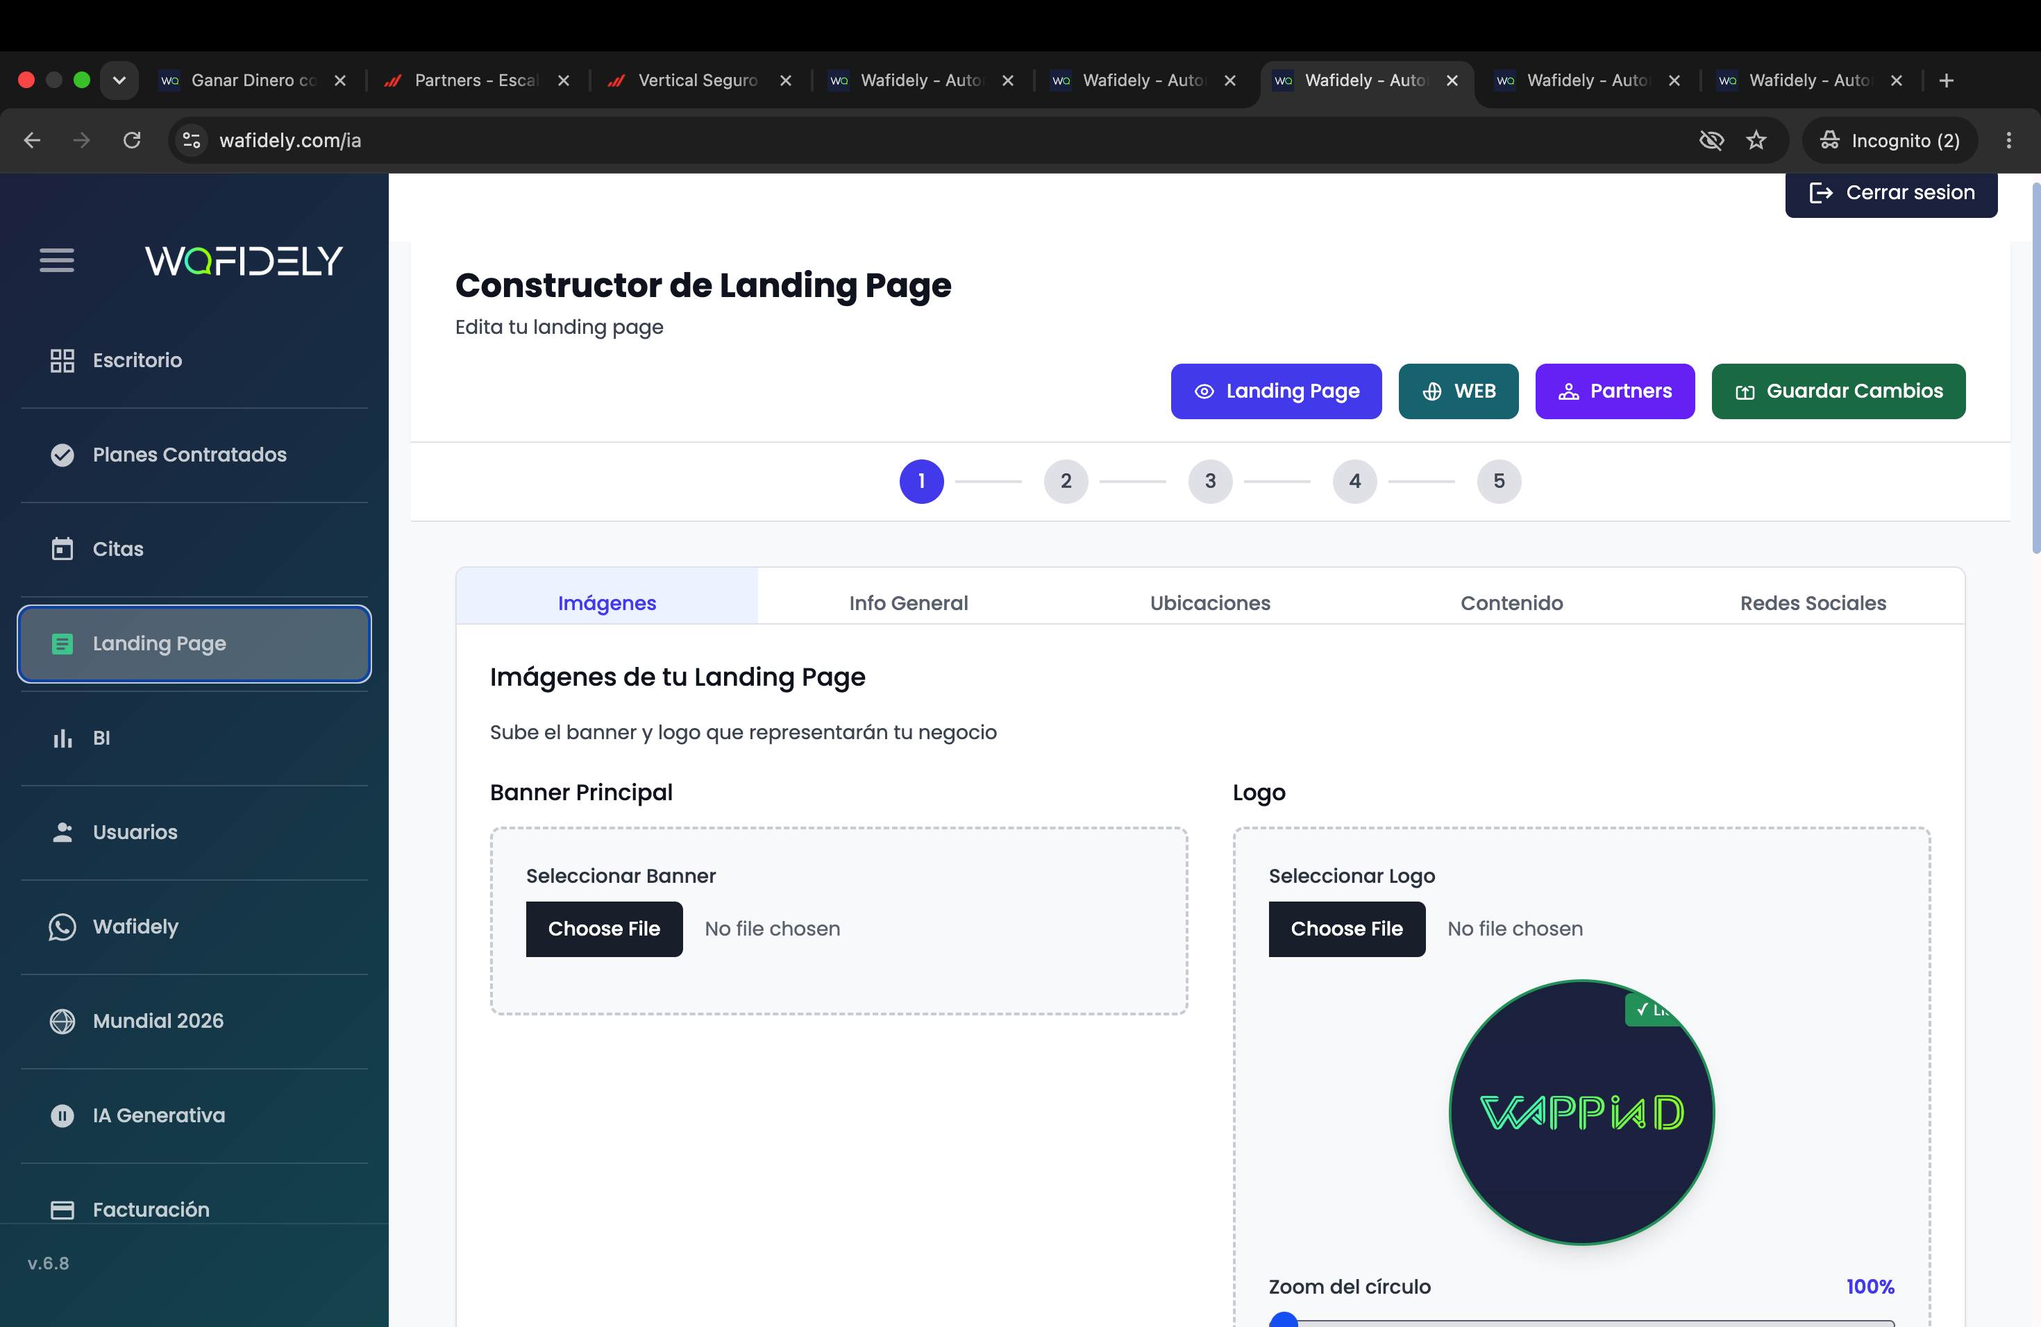
Task: Go to wizard step 1
Action: point(921,481)
